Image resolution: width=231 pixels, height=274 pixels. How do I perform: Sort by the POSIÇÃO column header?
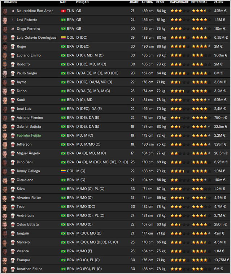(x=82, y=2)
